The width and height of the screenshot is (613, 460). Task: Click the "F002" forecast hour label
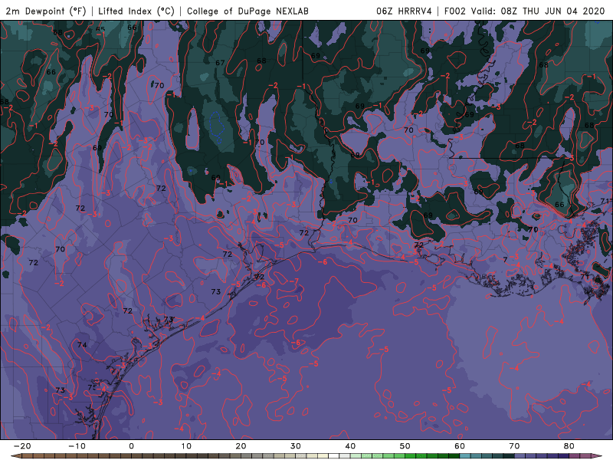coord(454,11)
